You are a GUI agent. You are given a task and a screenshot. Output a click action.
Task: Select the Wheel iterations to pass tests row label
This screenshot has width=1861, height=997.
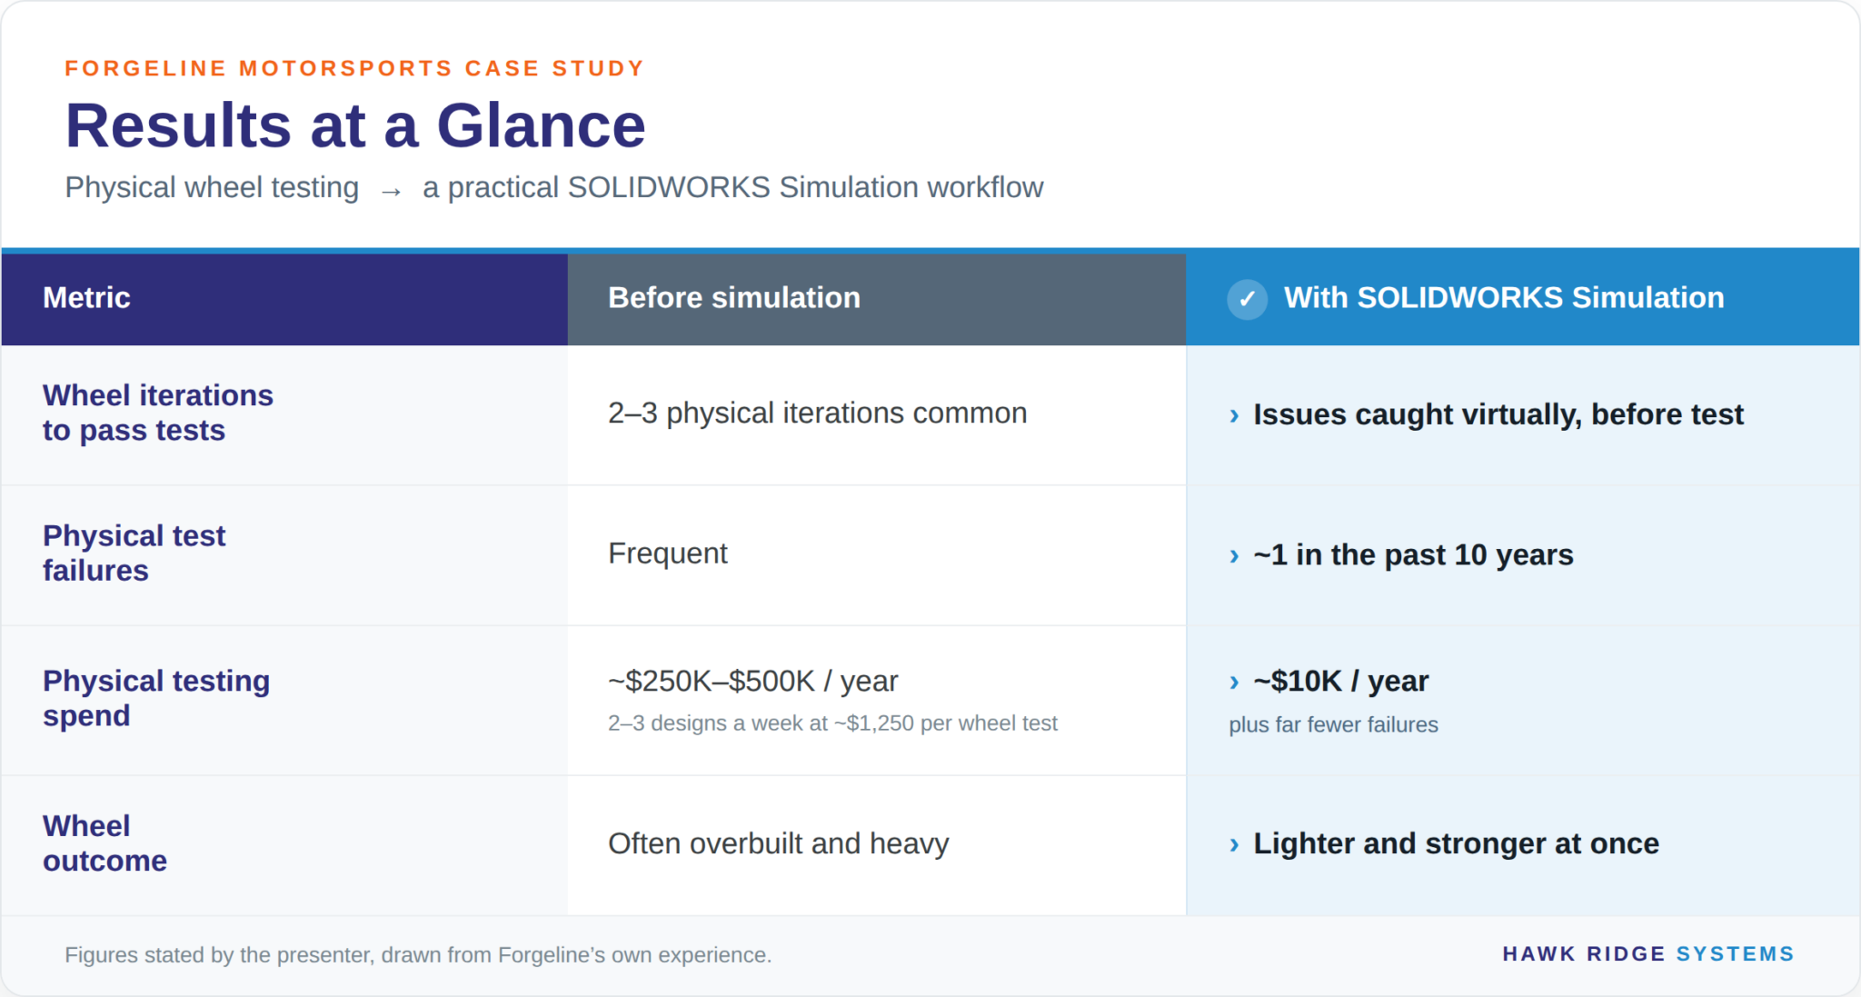click(x=158, y=413)
